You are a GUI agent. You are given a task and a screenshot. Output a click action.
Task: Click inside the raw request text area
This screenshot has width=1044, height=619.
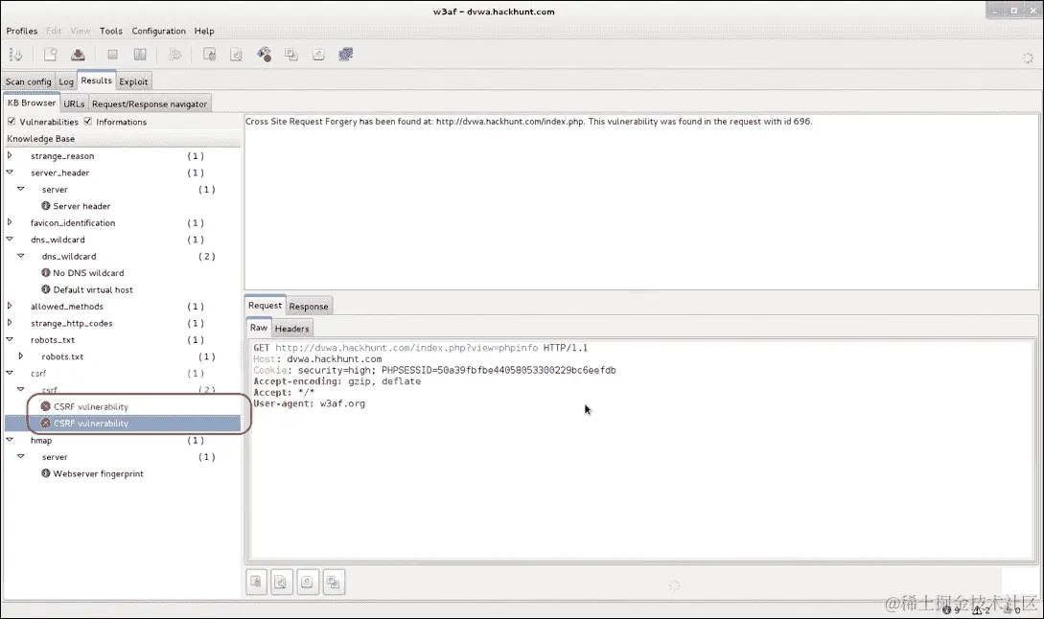tap(641, 449)
